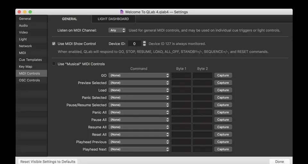Viewport: 308px width, 164px height.
Task: Click Capture button for Panic Selected
Action: [223, 98]
